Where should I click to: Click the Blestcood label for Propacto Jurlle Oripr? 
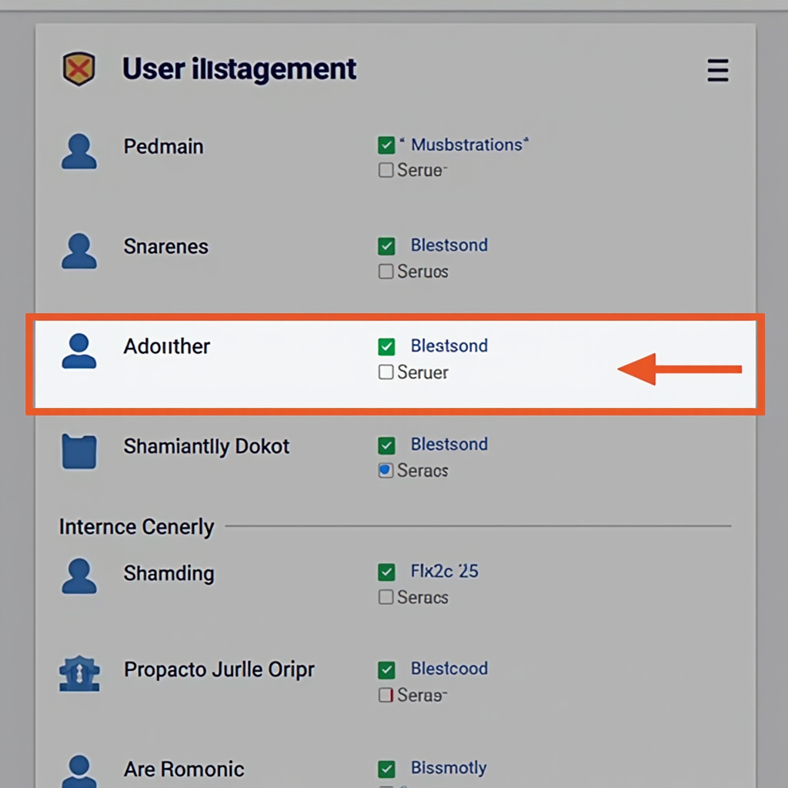pos(449,669)
